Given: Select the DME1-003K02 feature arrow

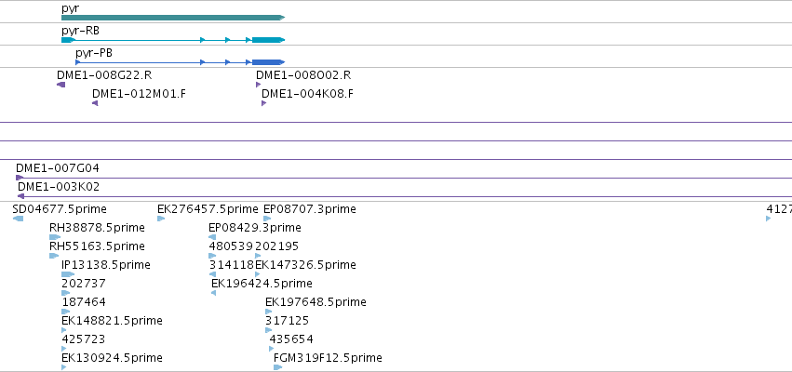Looking at the screenshot, I should coord(20,196).
